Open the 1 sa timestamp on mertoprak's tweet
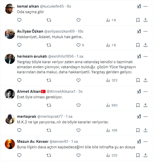The height and width of the screenshot is (162, 154). click(x=69, y=117)
